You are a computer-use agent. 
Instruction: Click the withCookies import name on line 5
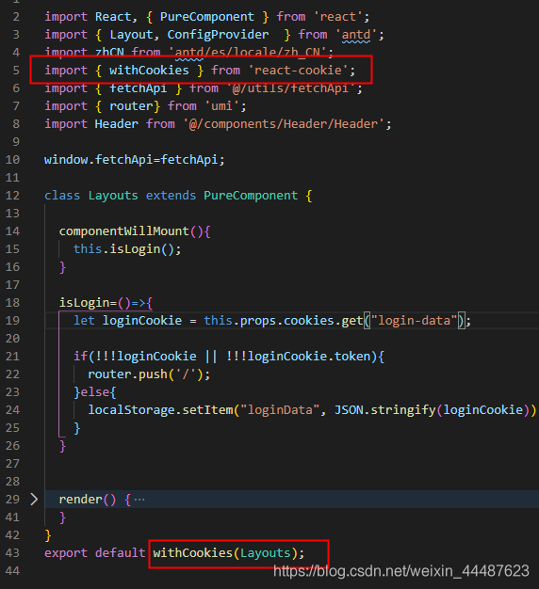tap(149, 71)
